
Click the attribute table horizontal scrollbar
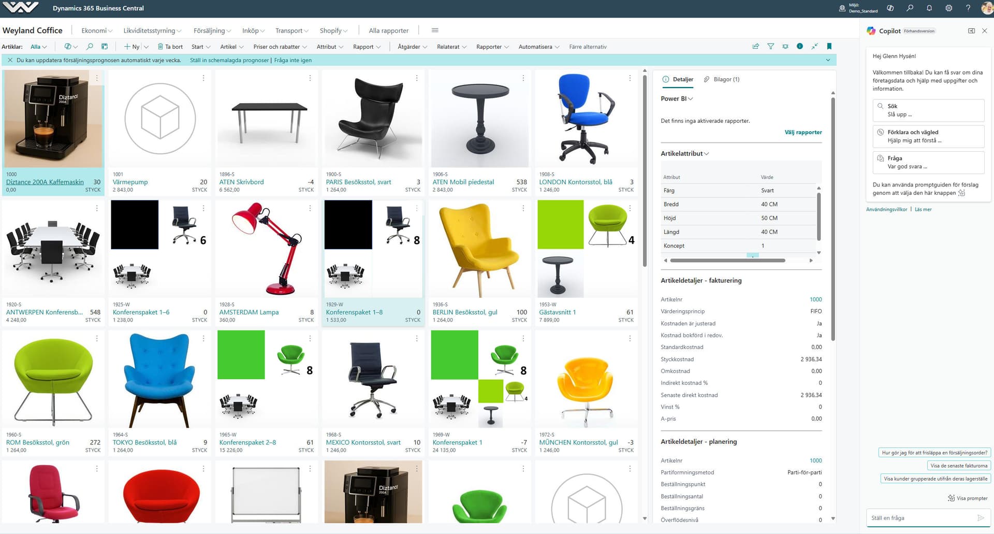click(727, 261)
